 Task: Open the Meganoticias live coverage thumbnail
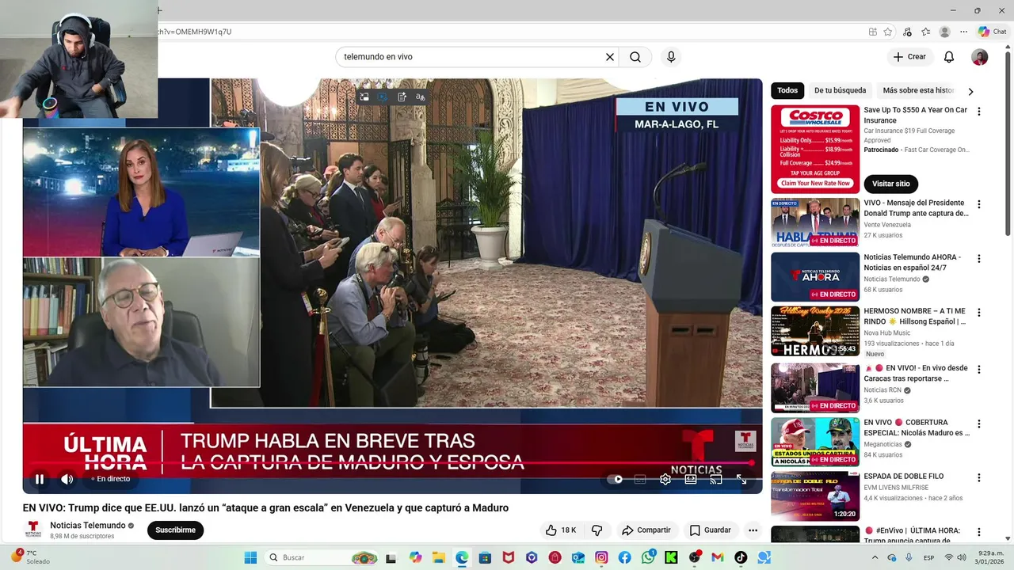pos(815,442)
